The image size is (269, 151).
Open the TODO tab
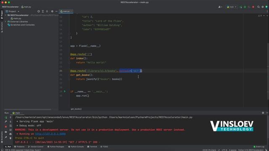pos(104,147)
